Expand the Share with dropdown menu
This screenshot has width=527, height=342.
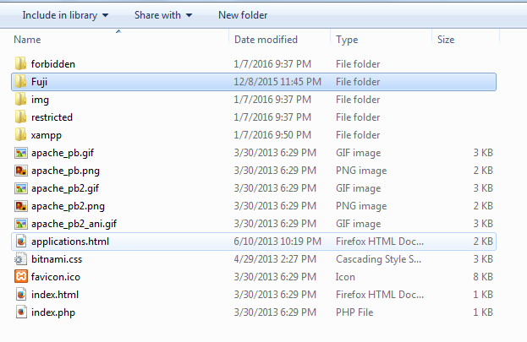point(163,15)
